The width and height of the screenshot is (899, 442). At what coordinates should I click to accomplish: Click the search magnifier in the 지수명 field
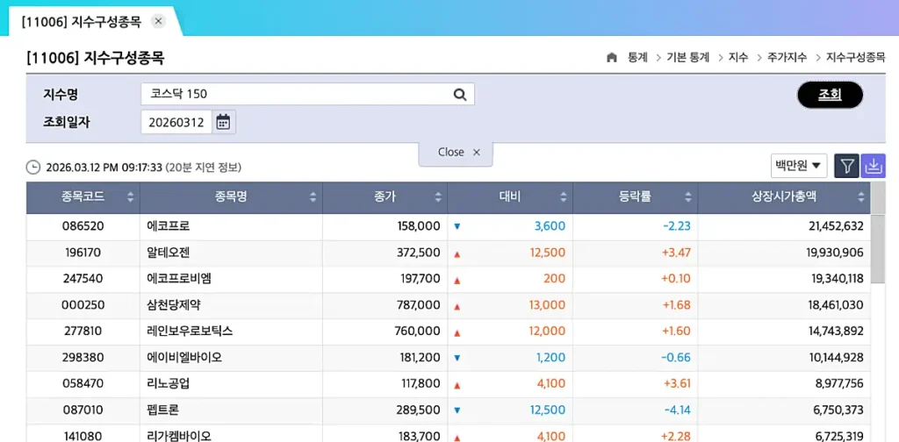(x=460, y=95)
